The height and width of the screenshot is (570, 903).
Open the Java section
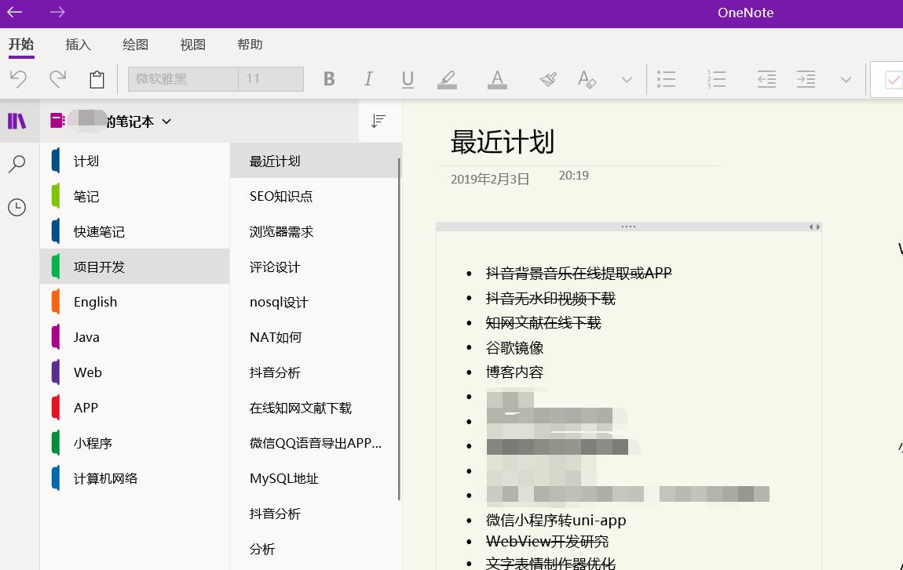point(135,337)
